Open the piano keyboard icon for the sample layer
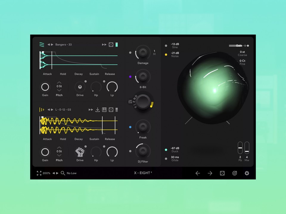This screenshot has width=286, height=214. (104, 110)
